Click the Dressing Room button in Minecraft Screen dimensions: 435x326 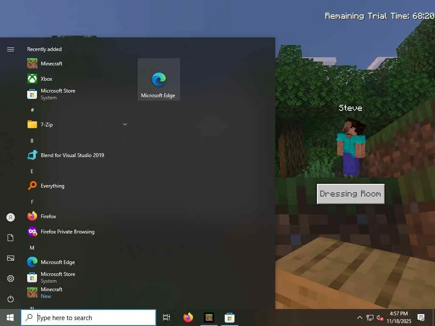coord(350,194)
